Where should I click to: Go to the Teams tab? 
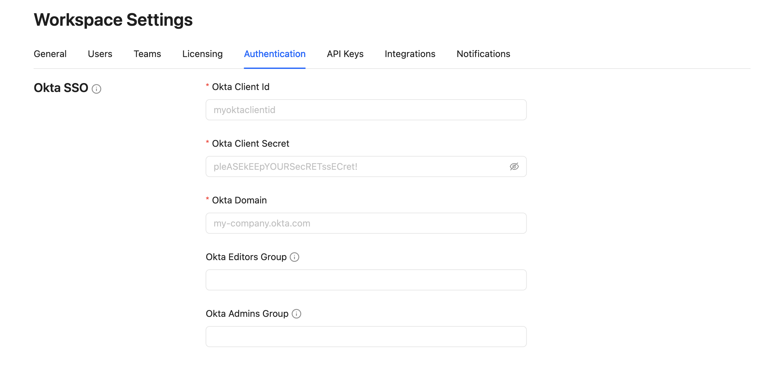[x=147, y=54]
